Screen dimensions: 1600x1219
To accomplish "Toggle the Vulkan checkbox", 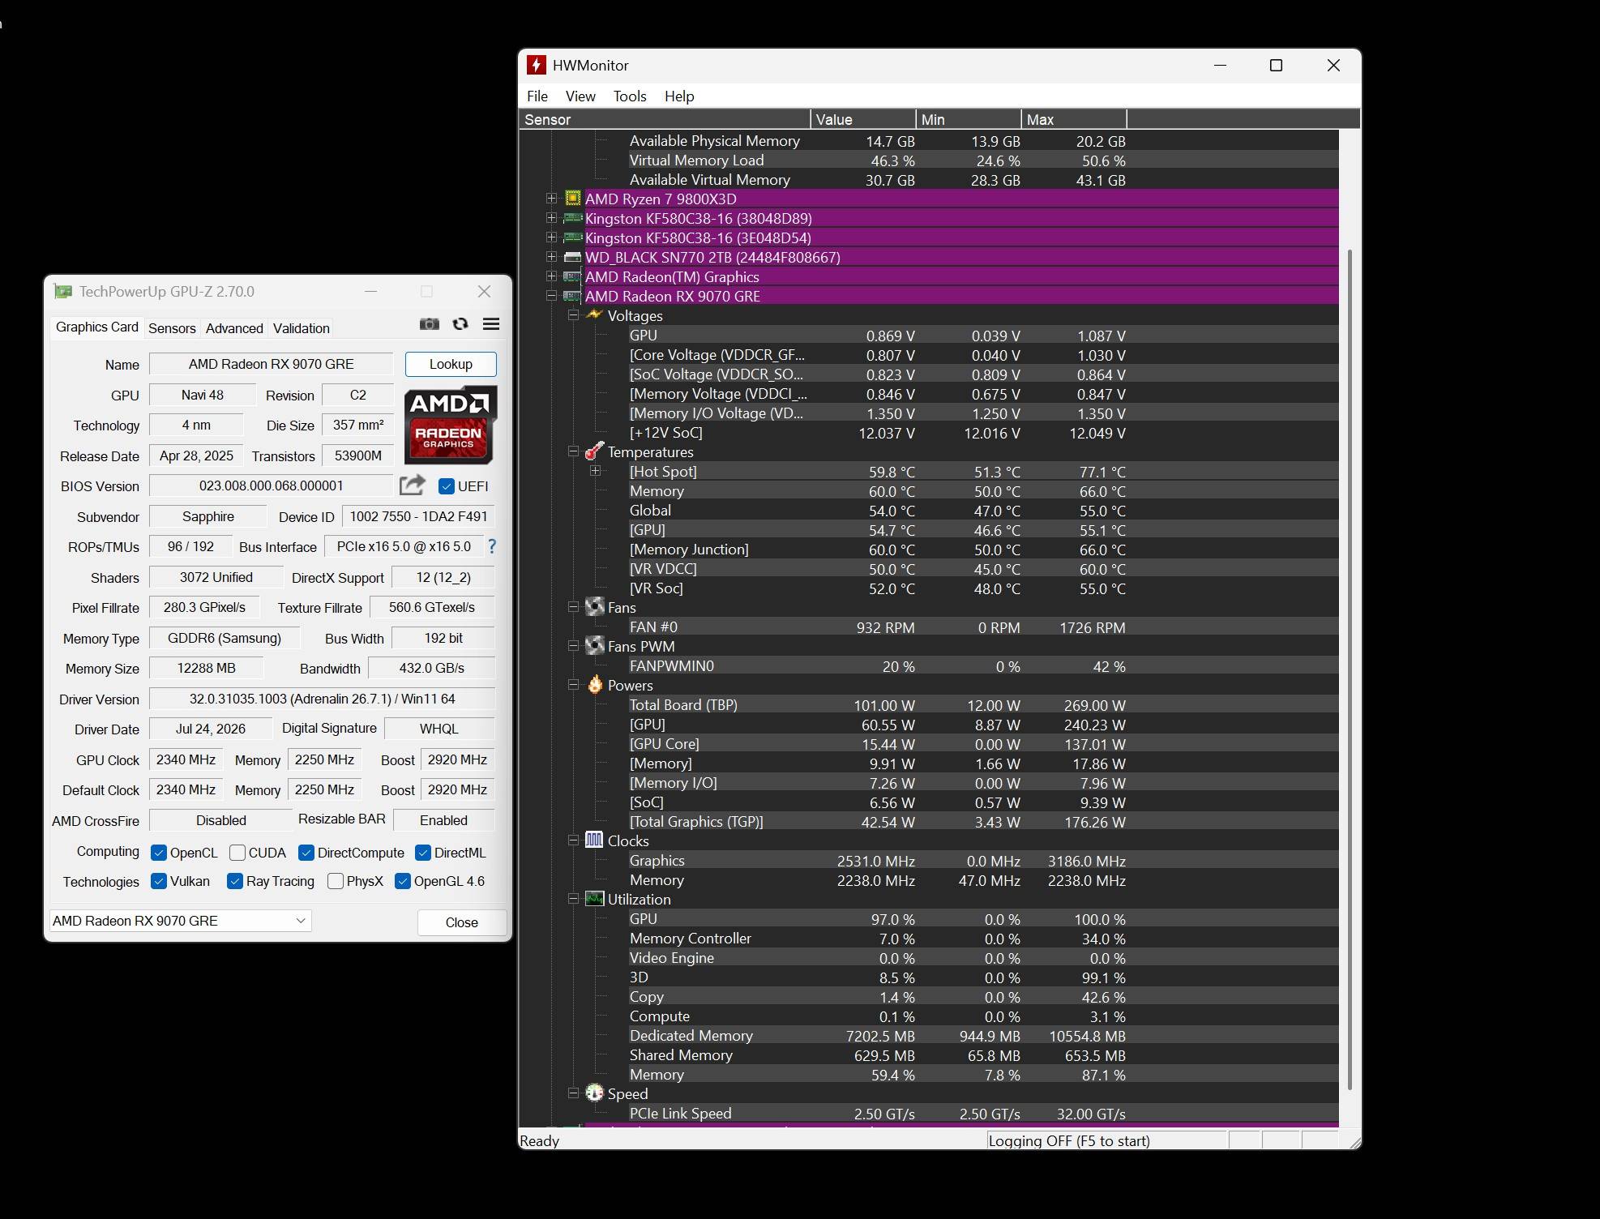I will (x=159, y=881).
